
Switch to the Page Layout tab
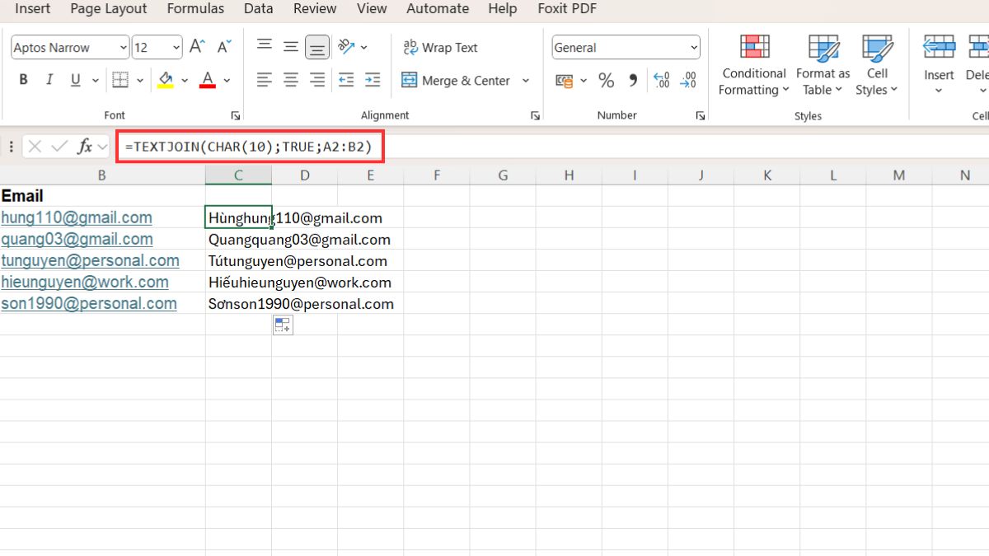point(109,9)
